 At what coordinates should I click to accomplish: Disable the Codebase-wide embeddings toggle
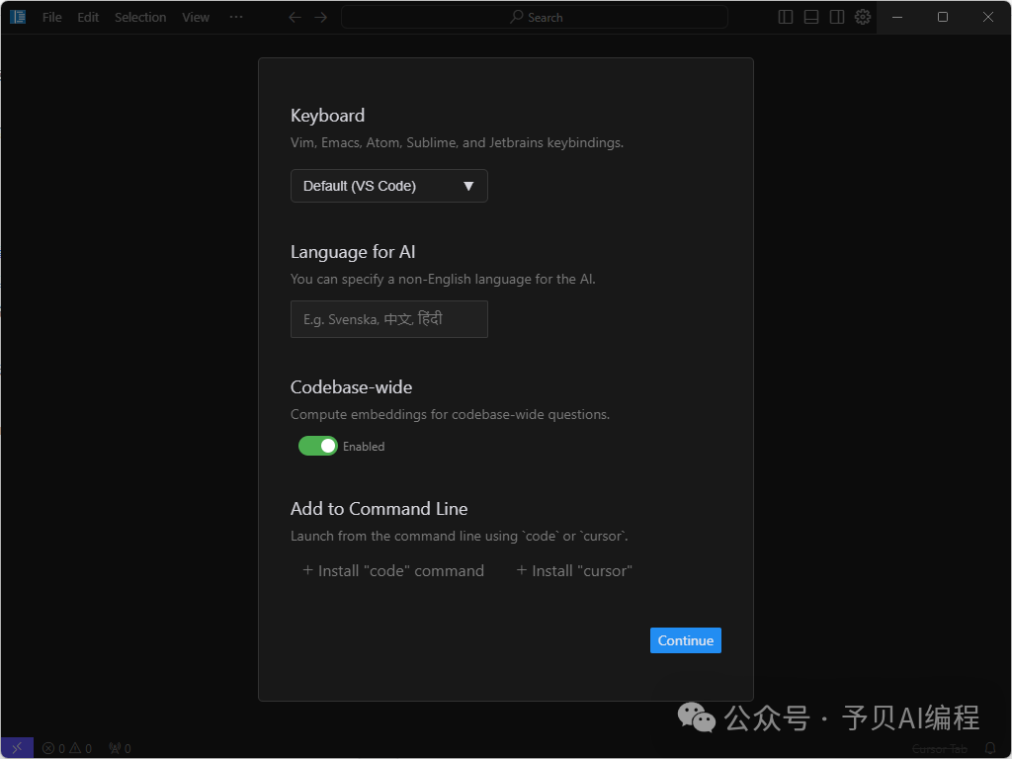tap(317, 446)
